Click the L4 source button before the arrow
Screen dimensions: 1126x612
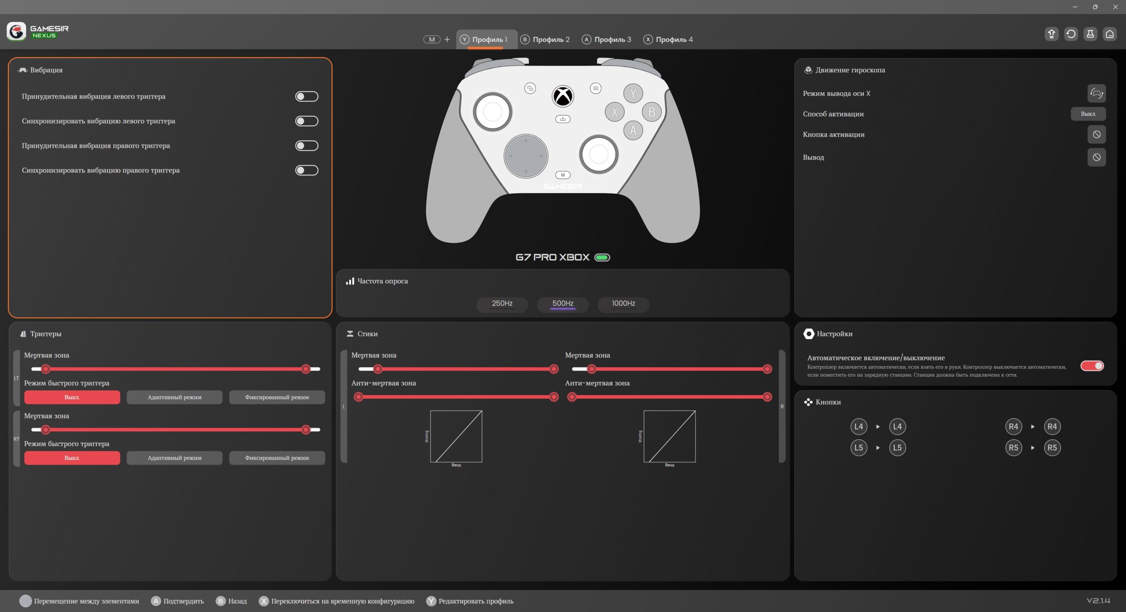[x=859, y=426]
